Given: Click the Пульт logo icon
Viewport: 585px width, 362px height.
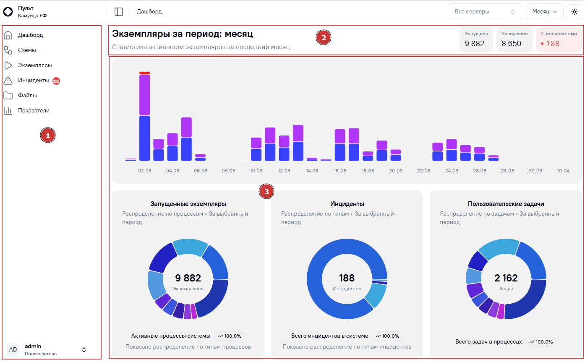Looking at the screenshot, I should tap(8, 12).
